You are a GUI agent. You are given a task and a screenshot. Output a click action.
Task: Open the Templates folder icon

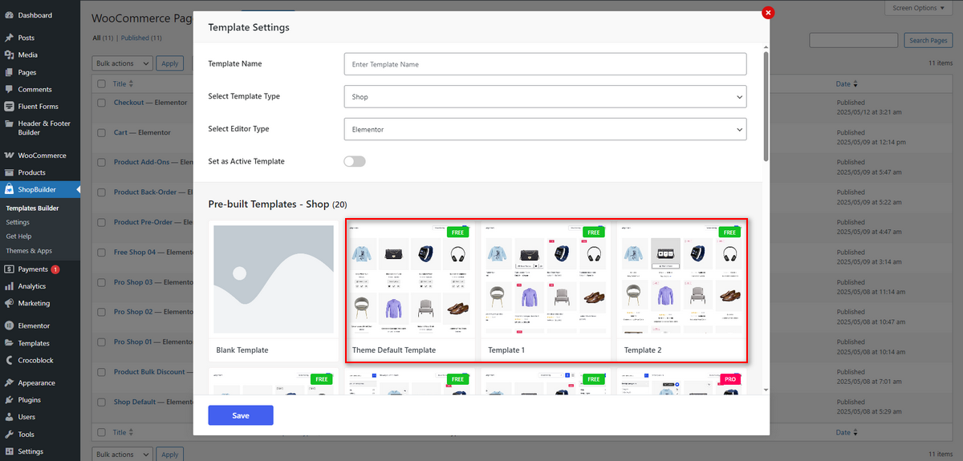tap(9, 343)
